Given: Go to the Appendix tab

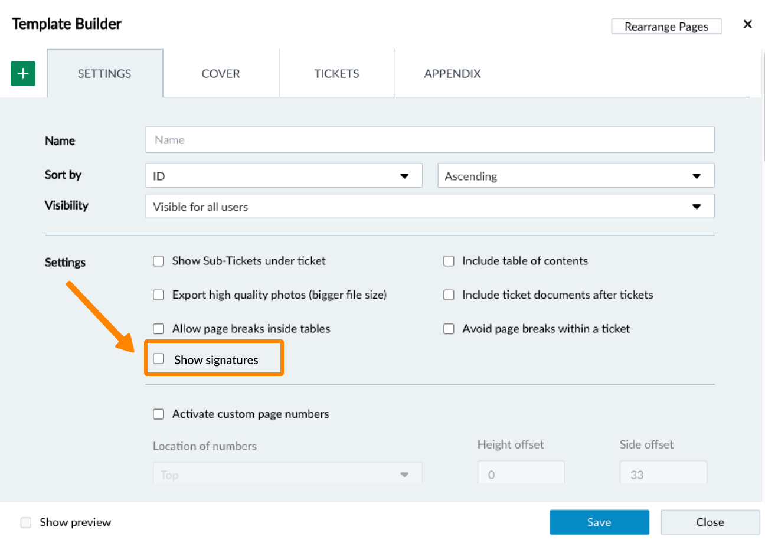Looking at the screenshot, I should (452, 74).
